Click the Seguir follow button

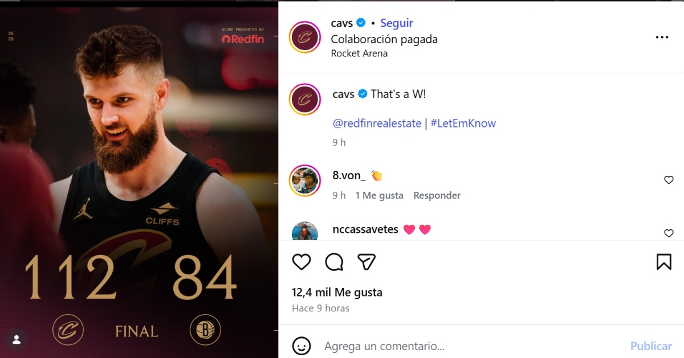(x=397, y=23)
